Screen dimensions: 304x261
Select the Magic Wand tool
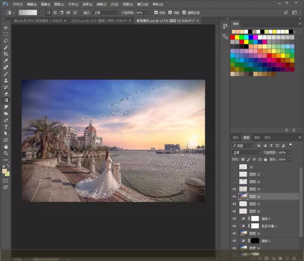[x=6, y=47]
